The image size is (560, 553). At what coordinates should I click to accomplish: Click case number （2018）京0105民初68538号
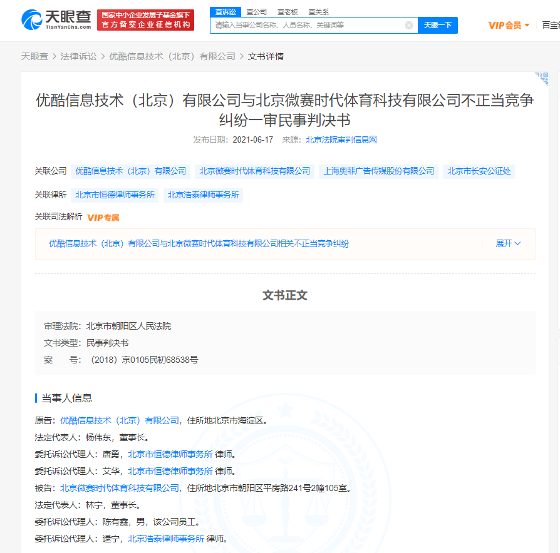(x=142, y=360)
